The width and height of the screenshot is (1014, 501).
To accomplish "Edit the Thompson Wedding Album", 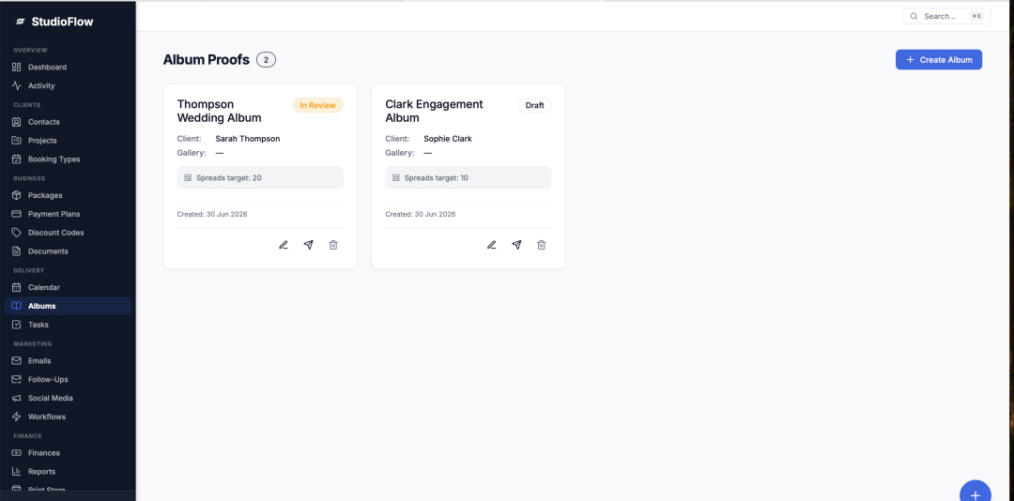I will click(x=284, y=246).
